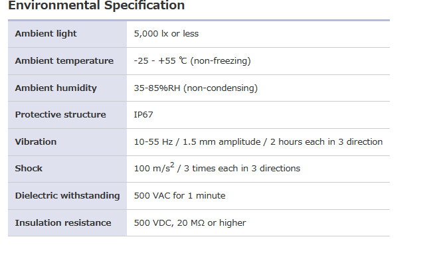Click the 10-55 Hz vibration specification text

tap(258, 142)
